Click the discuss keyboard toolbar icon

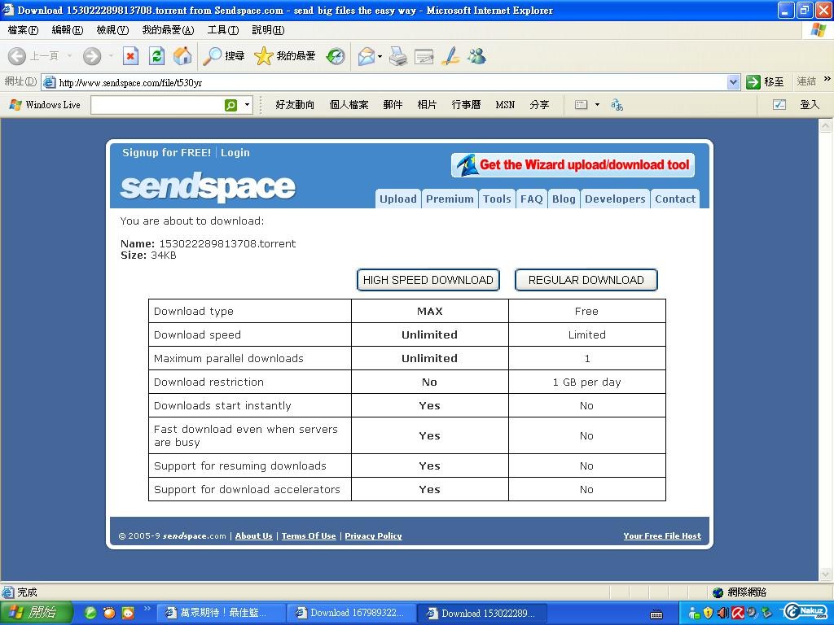(x=424, y=56)
